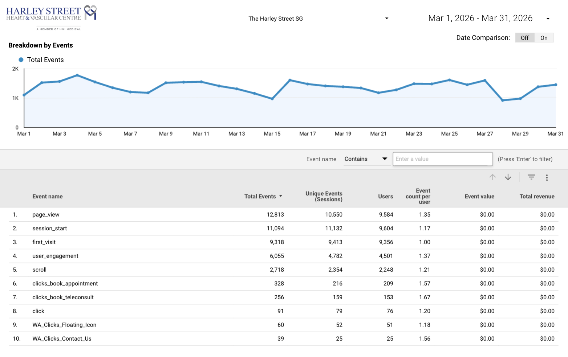This screenshot has height=357, width=568.
Task: Click the Total Events legend dot
Action: pyautogui.click(x=21, y=60)
